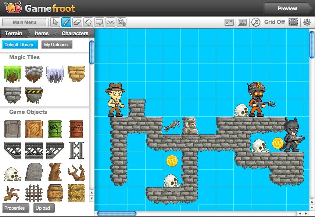The height and width of the screenshot is (217, 315).
Task: Choose the RIP gravestone object
Action: (34, 172)
